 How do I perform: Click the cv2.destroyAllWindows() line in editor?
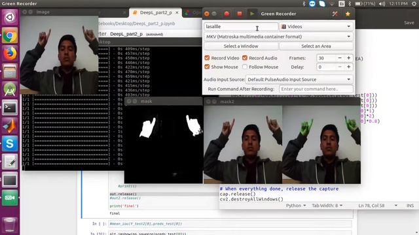(251, 199)
